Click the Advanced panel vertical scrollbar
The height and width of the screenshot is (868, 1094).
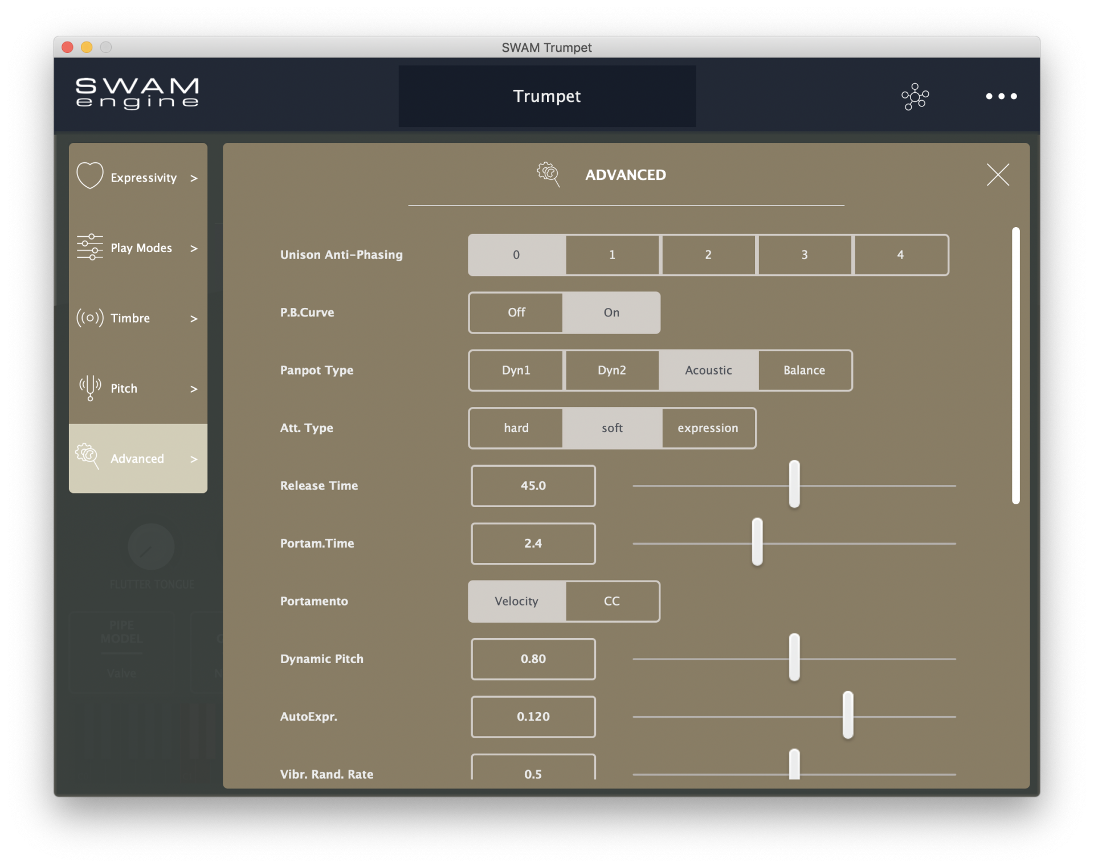click(x=1015, y=366)
